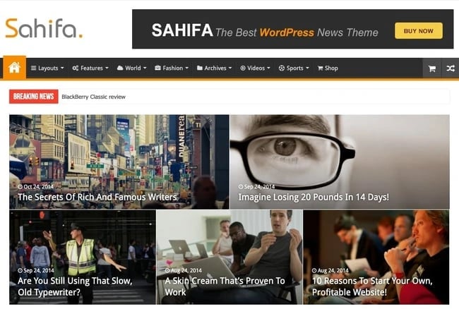Image resolution: width=459 pixels, height=309 pixels.
Task: Click the random article shuffle icon
Action: (451, 68)
